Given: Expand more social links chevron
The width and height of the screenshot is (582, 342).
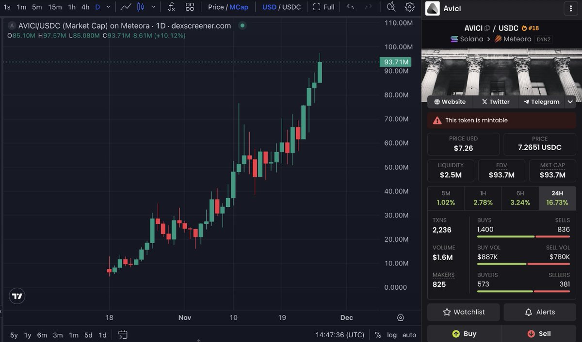Looking at the screenshot, I should point(570,102).
